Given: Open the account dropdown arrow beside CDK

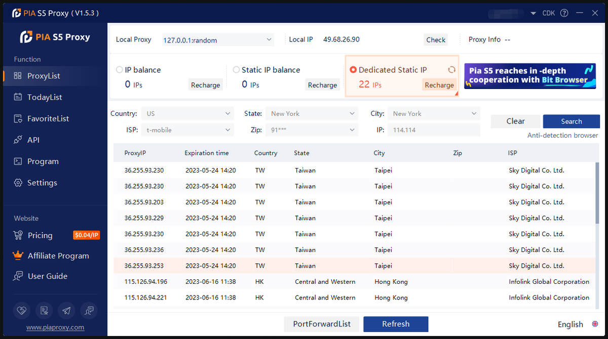Looking at the screenshot, I should (533, 13).
